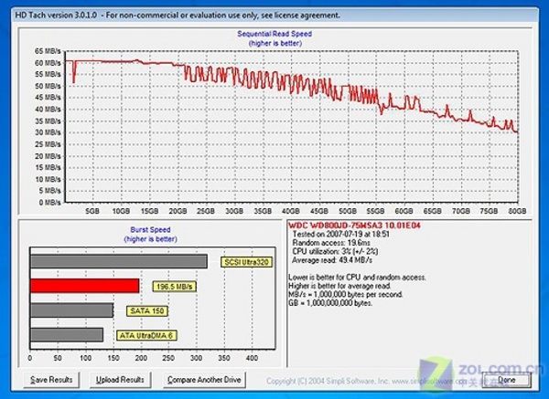Viewport: 549px width, 399px height.
Task: Click the Burst Speed chart title
Action: (150, 229)
